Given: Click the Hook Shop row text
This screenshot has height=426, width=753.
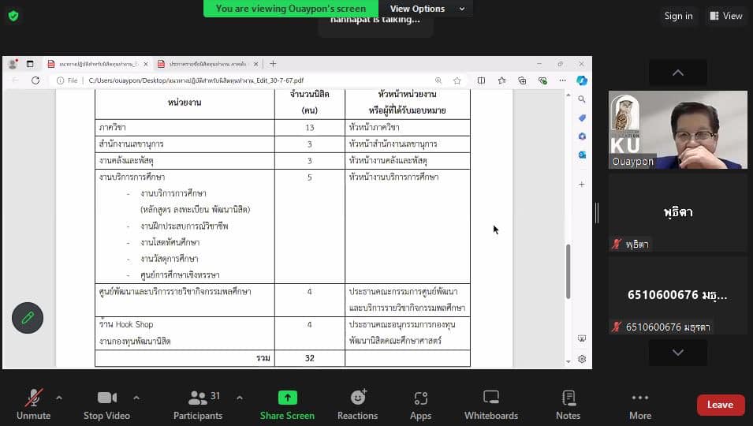Looking at the screenshot, I should (x=126, y=324).
